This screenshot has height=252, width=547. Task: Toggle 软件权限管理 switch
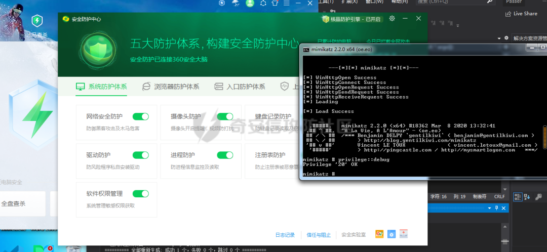[141, 194]
